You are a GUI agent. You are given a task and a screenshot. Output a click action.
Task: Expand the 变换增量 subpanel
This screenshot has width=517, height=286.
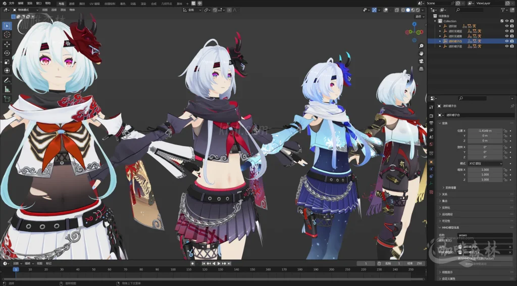pyautogui.click(x=450, y=187)
